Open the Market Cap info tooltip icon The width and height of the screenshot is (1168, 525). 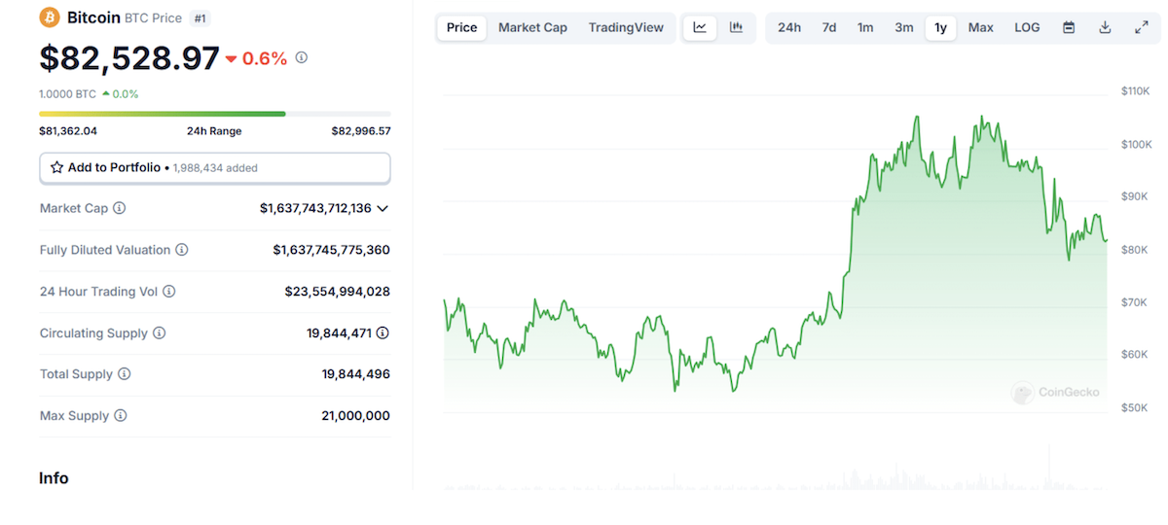point(120,208)
